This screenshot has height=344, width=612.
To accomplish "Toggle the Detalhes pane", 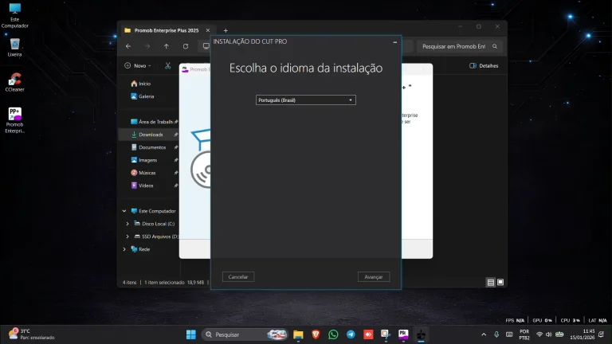I will 484,65.
